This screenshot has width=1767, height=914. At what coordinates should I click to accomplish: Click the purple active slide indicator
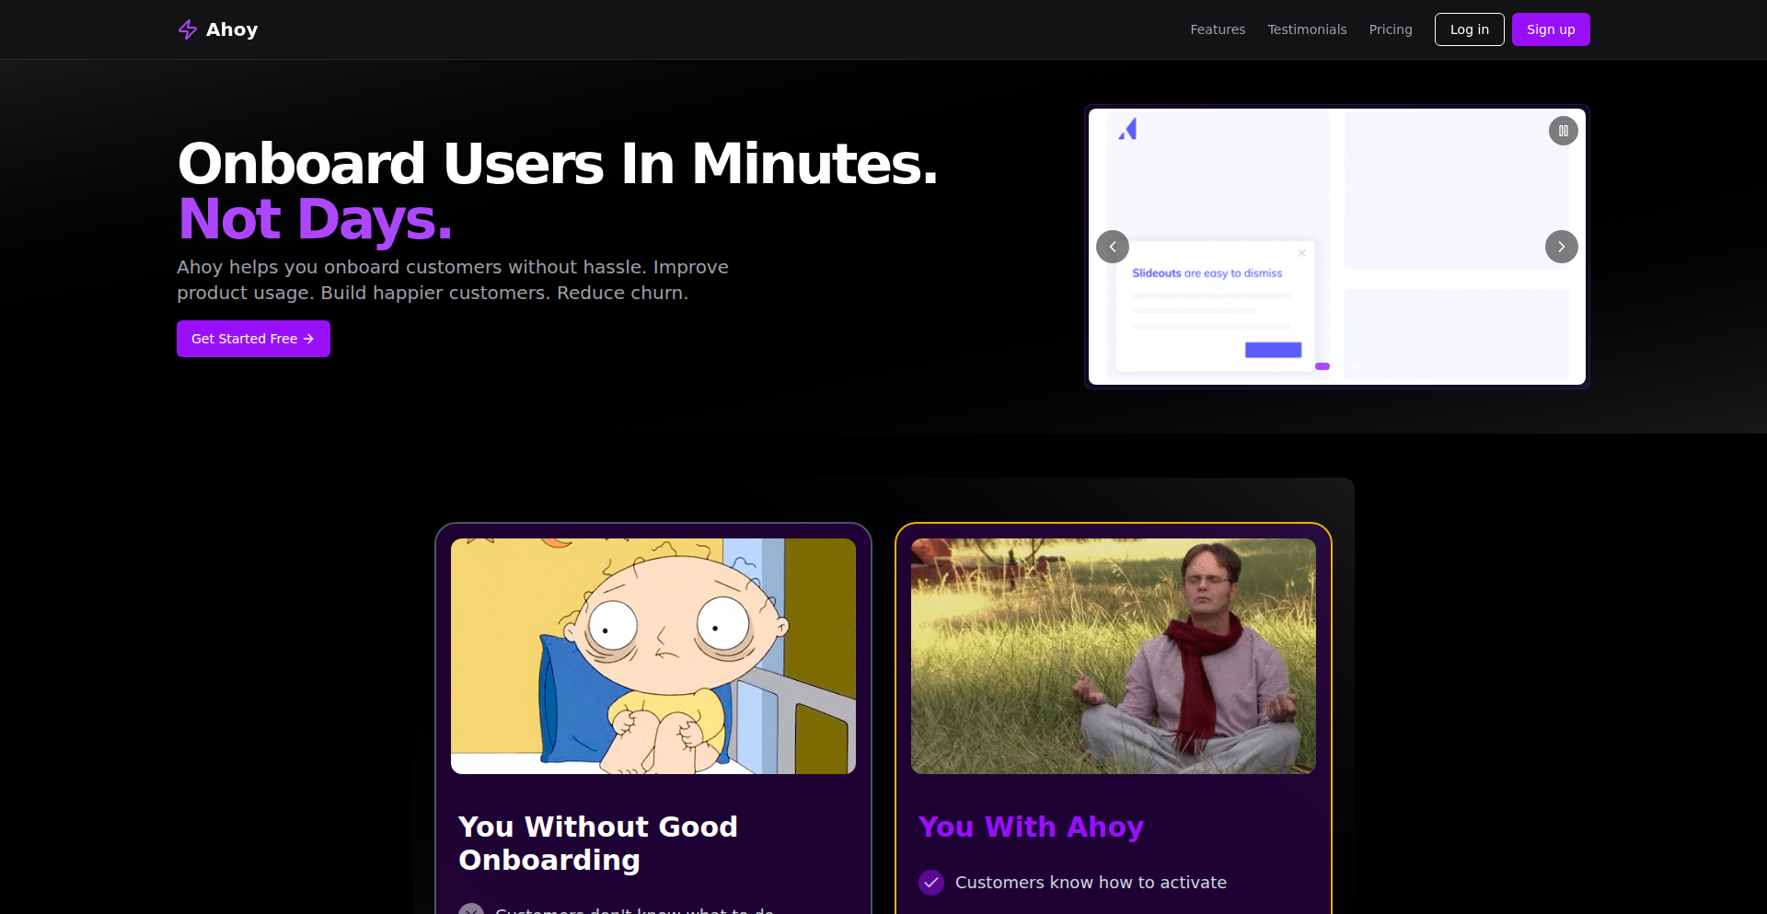tap(1322, 366)
